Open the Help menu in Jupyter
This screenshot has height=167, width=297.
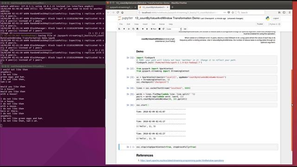(x=171, y=24)
